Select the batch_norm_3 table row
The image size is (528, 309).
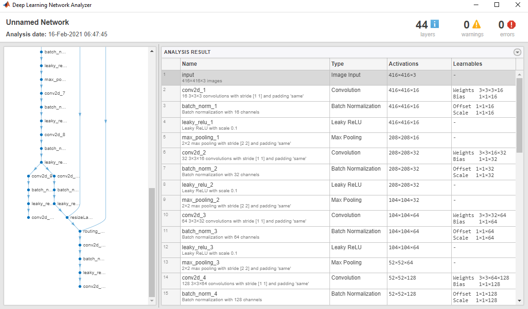click(338, 235)
